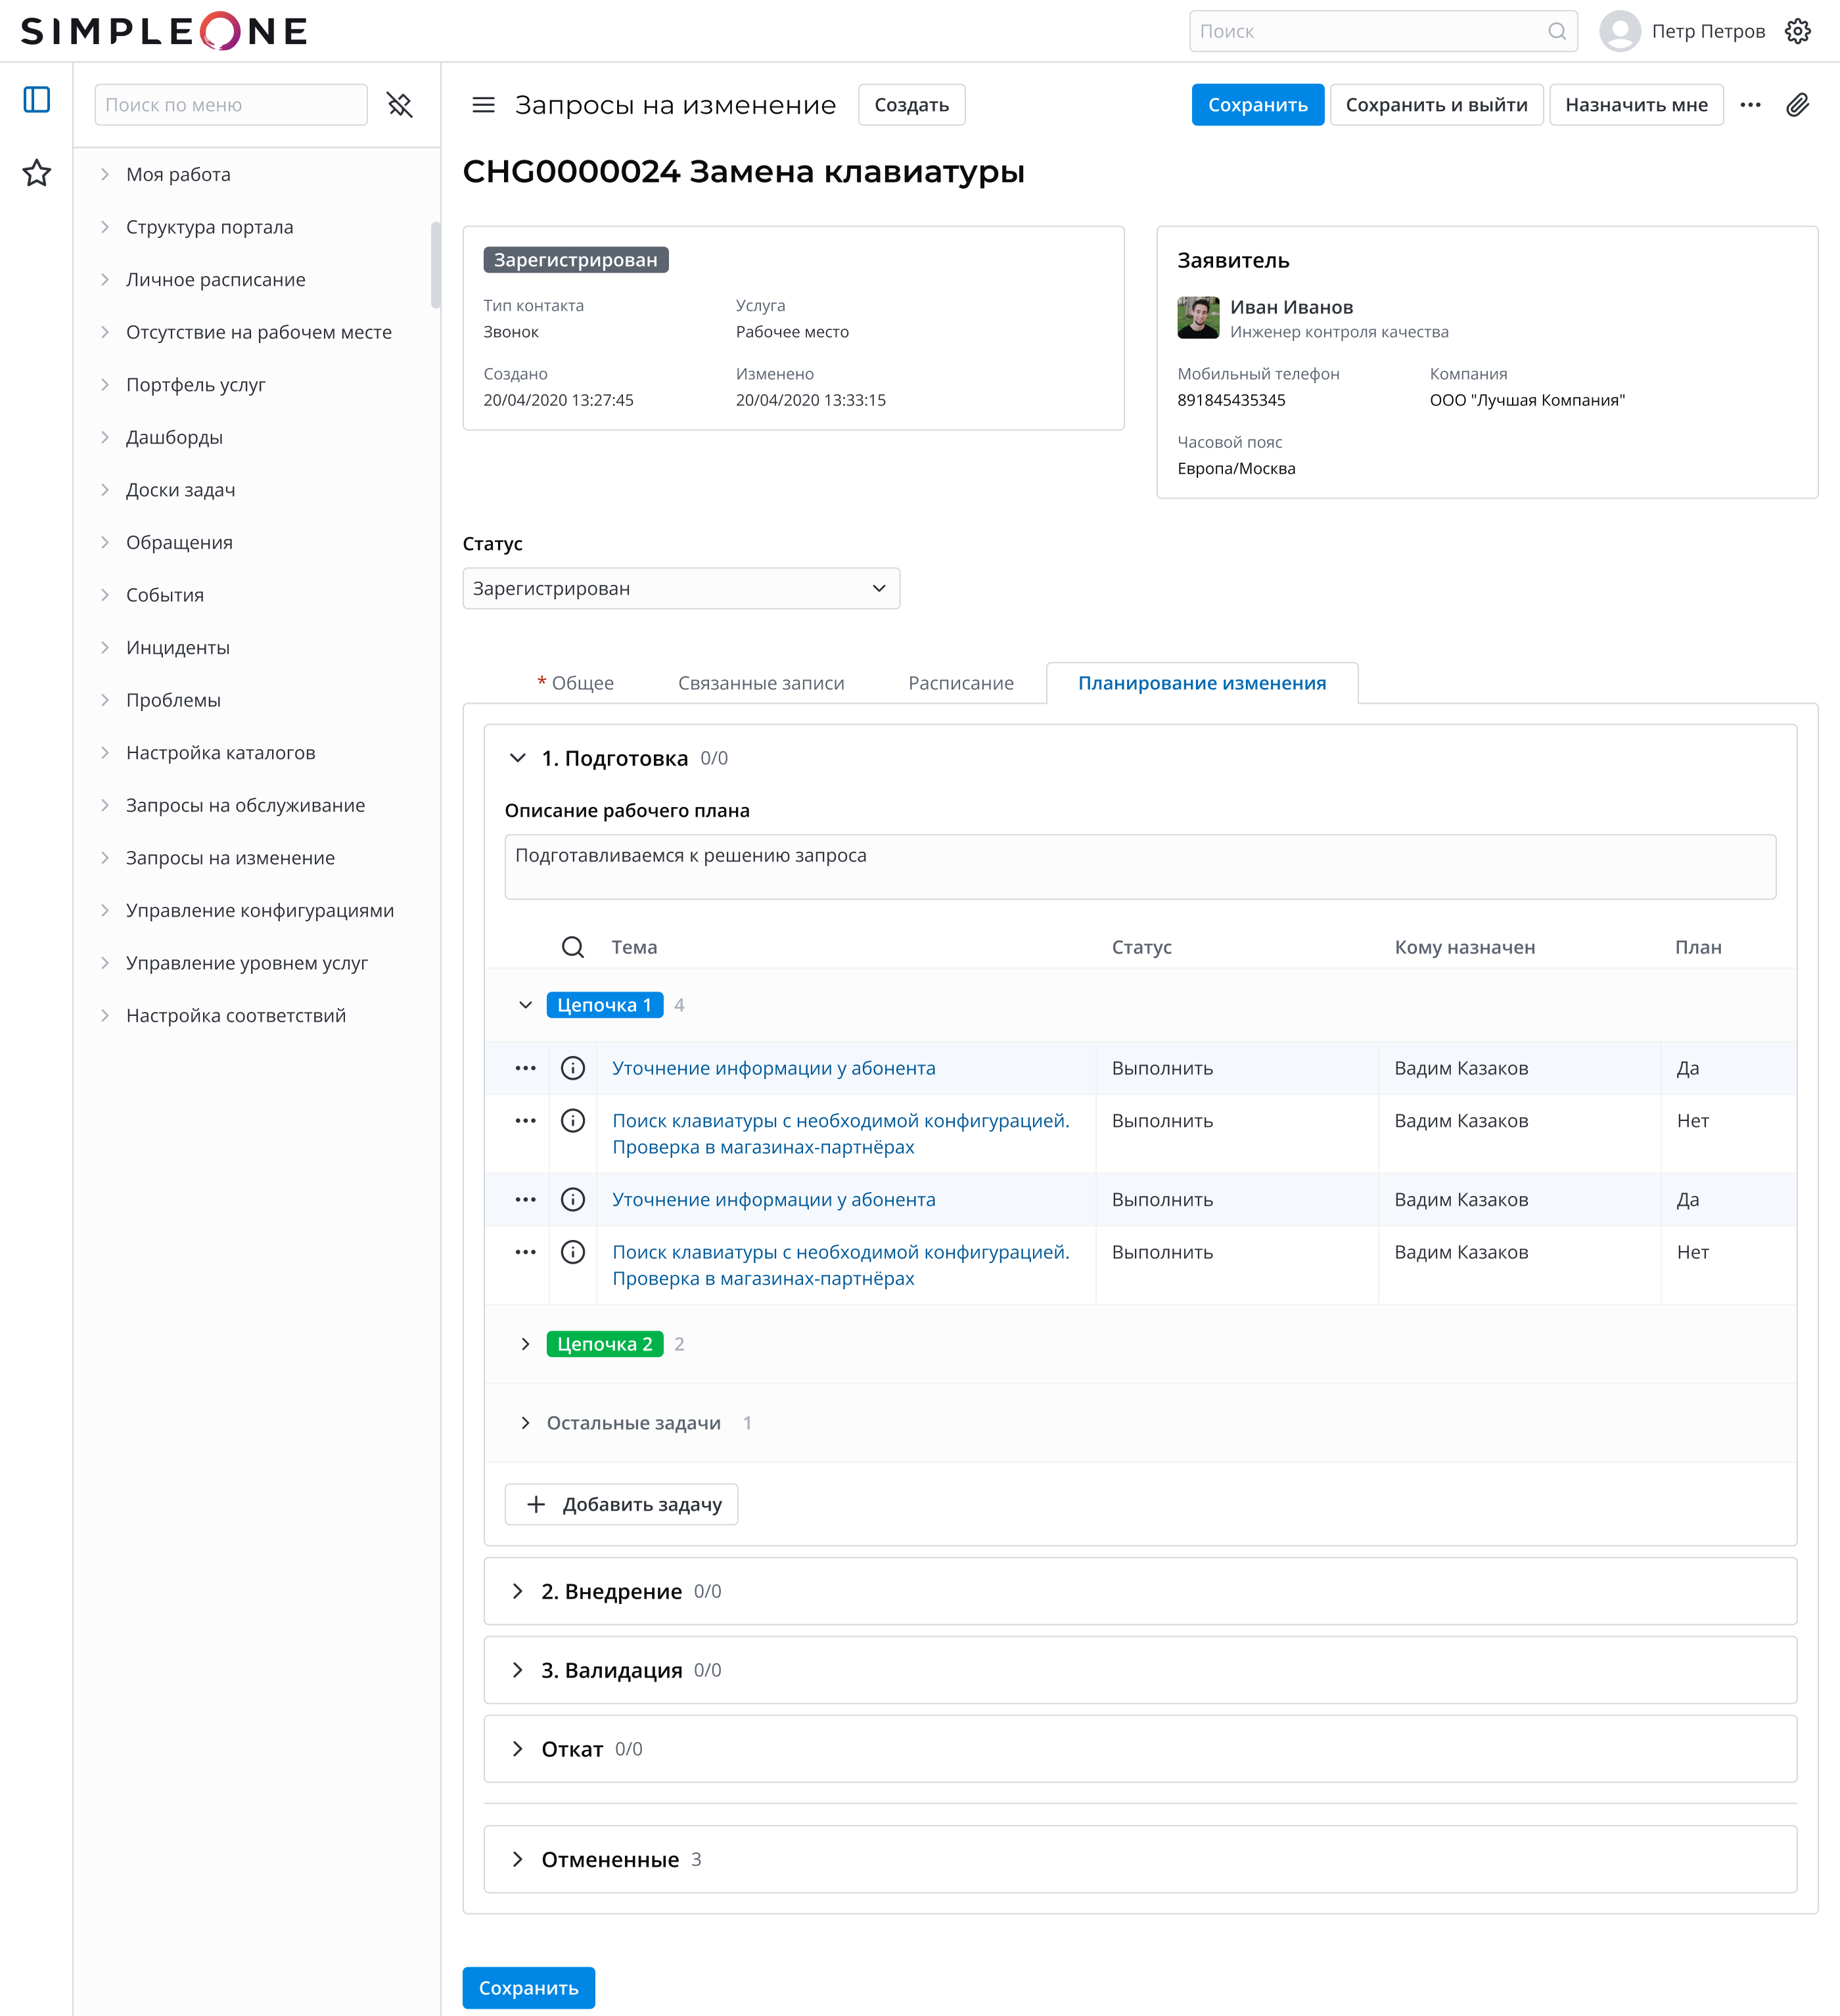This screenshot has height=2016, width=1840.
Task: Switch to the Связанные записи tab
Action: [761, 683]
